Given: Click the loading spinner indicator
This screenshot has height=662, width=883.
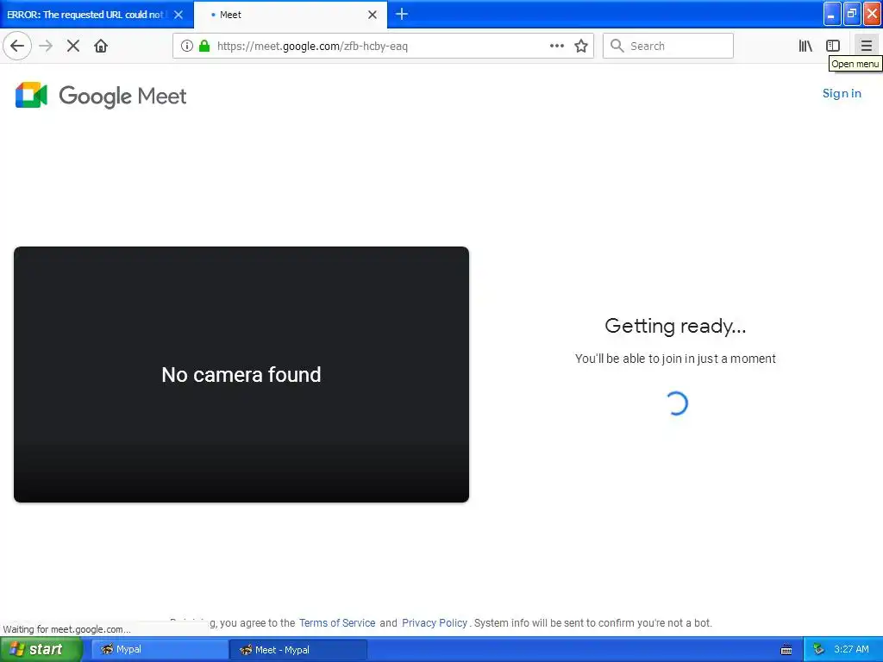Looking at the screenshot, I should click(x=676, y=403).
